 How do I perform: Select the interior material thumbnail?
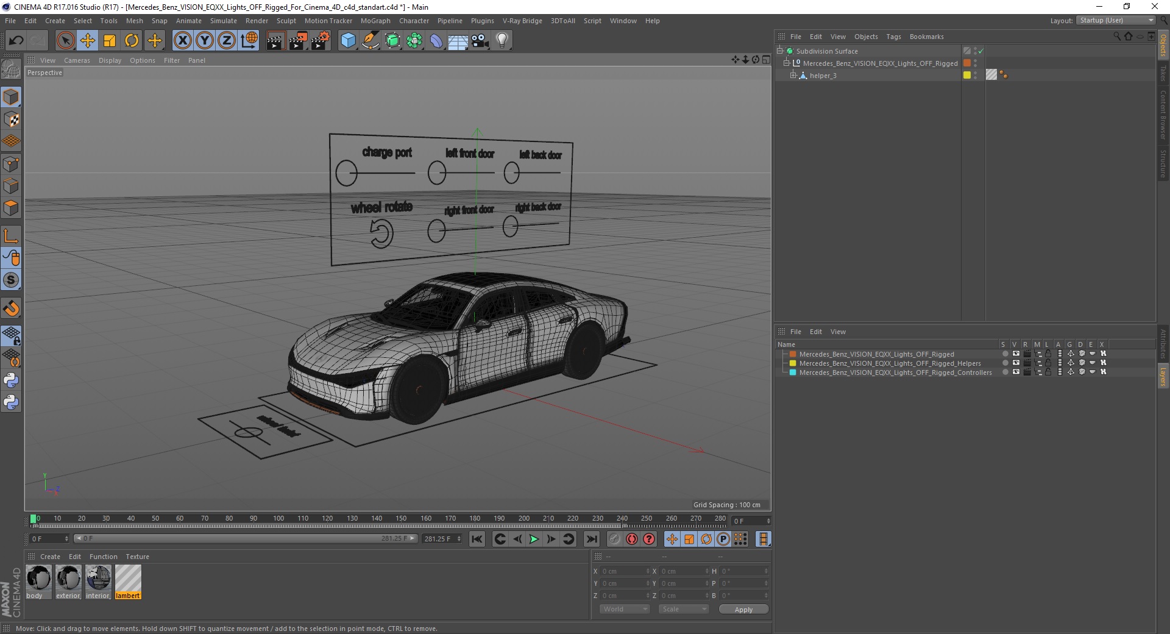tap(98, 582)
